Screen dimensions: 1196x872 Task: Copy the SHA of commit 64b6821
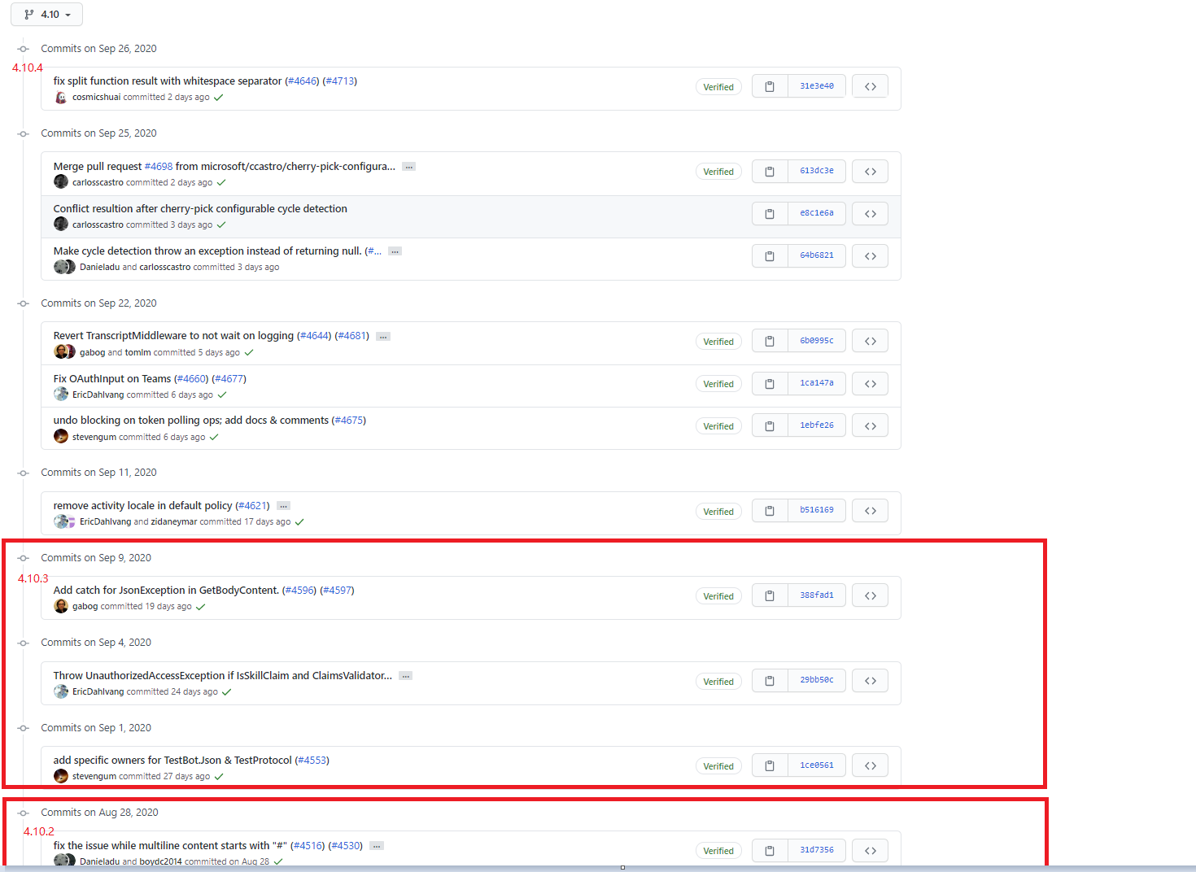769,255
